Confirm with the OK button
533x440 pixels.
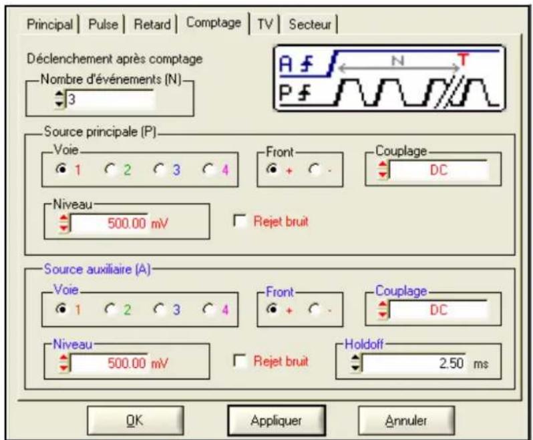[x=136, y=421]
